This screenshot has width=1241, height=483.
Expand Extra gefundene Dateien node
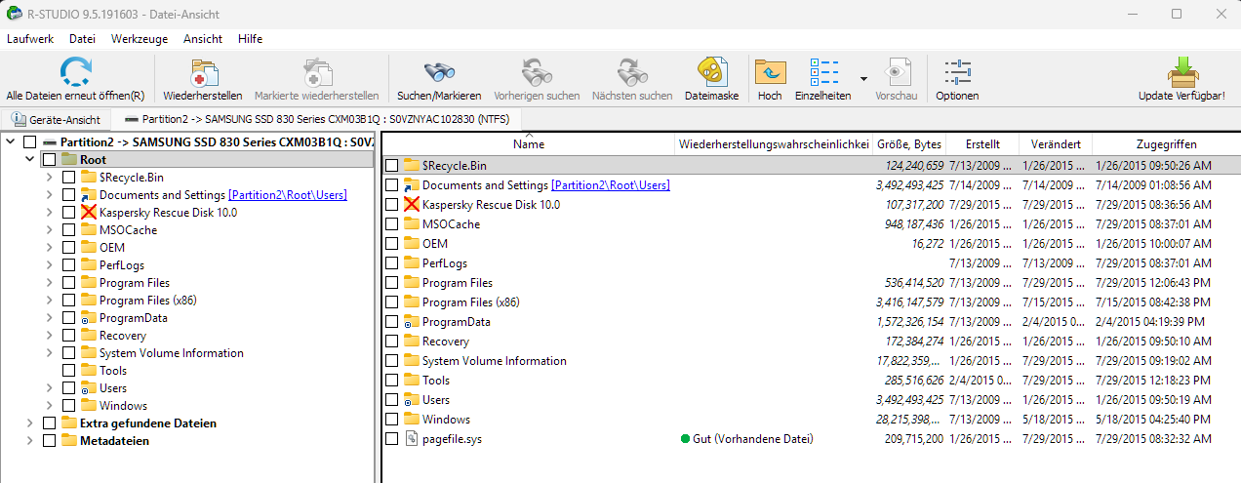[30, 423]
